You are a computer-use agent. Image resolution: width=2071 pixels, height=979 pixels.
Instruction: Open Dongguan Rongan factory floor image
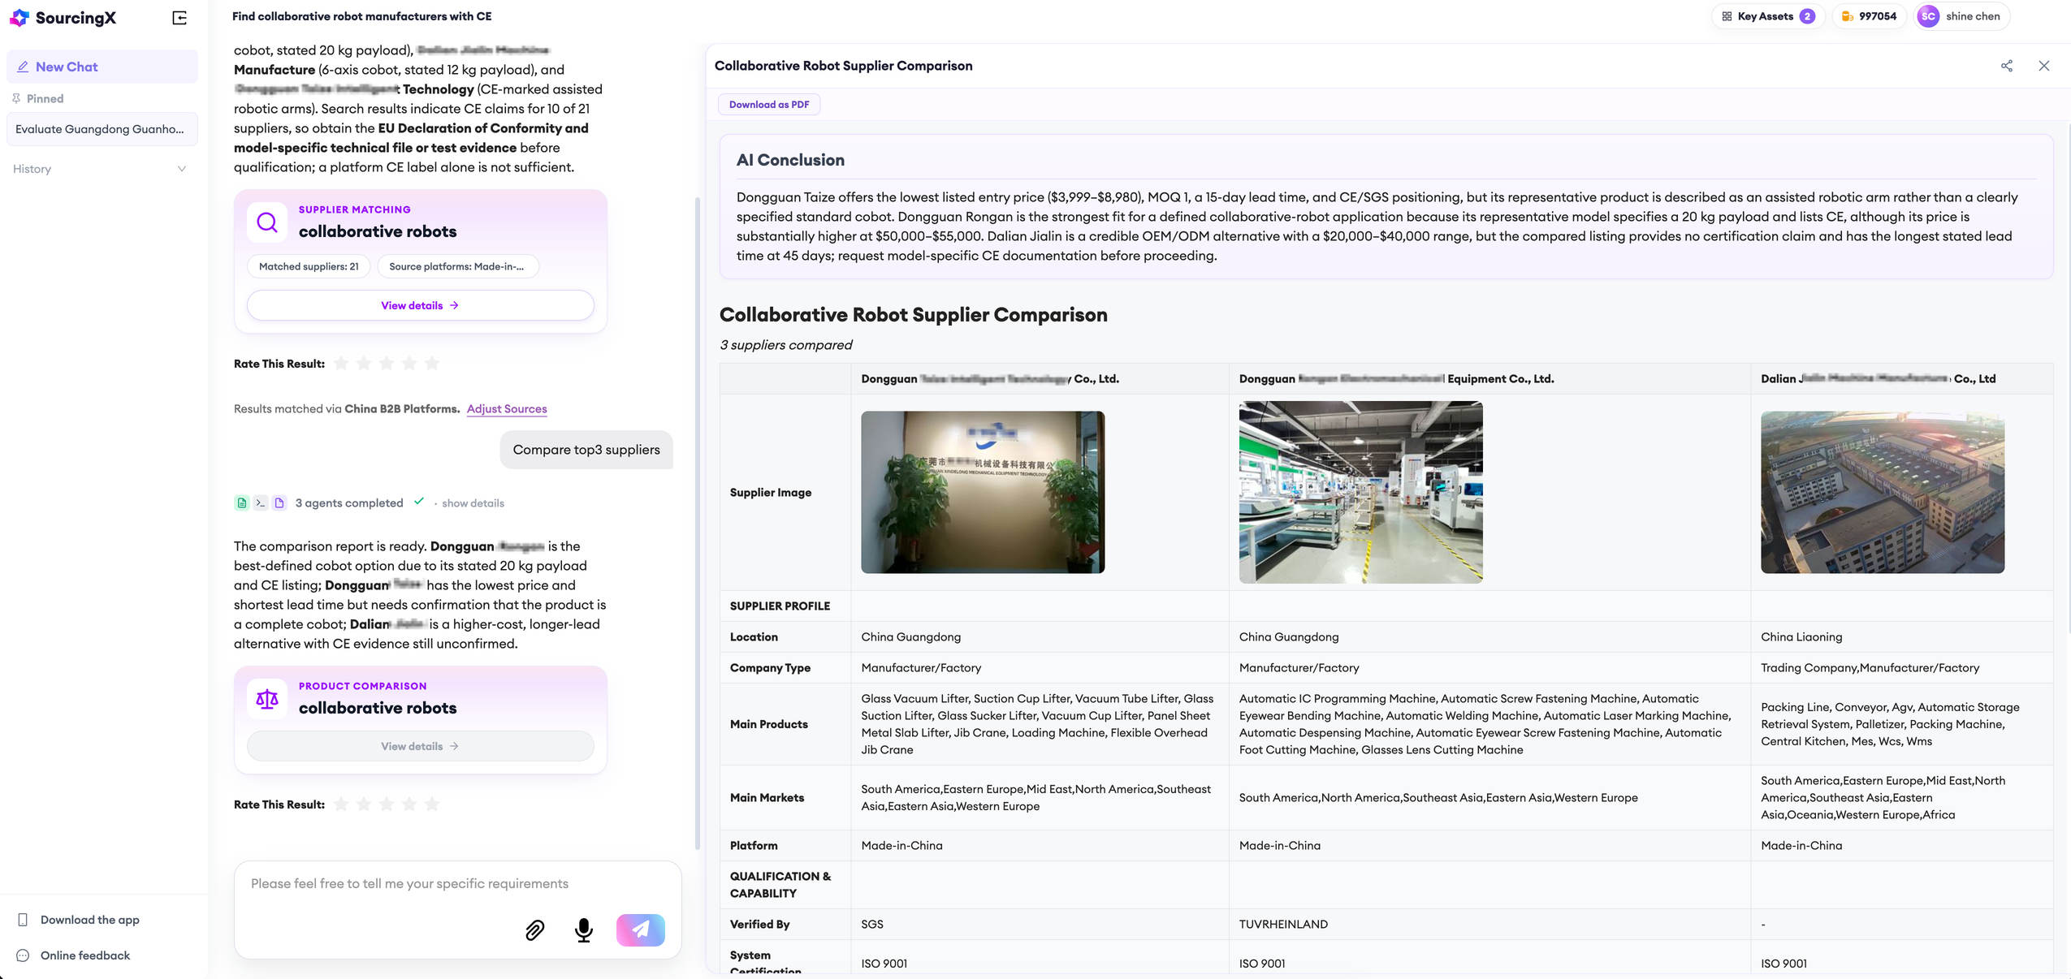click(x=1361, y=493)
